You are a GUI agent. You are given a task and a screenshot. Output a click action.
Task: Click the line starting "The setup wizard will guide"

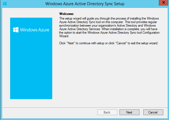109,18
